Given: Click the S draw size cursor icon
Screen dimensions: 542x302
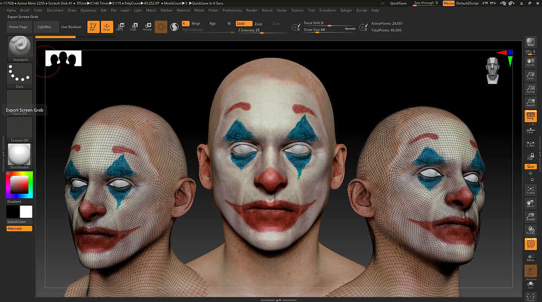Looking at the screenshot, I should (296, 27).
